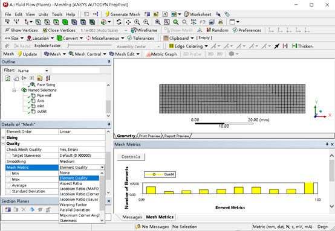
Task: Select the Wireframe view icon
Action: [134, 30]
